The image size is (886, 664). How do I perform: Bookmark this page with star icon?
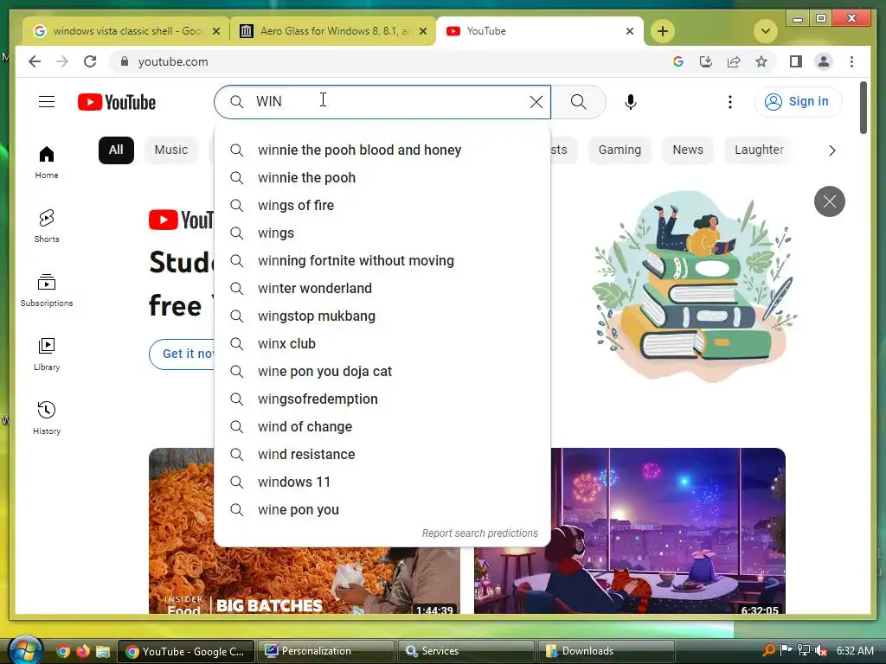point(761,61)
